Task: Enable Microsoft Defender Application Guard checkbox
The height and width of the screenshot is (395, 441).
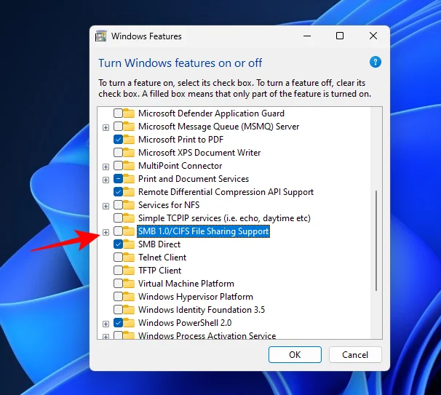Action: click(118, 113)
